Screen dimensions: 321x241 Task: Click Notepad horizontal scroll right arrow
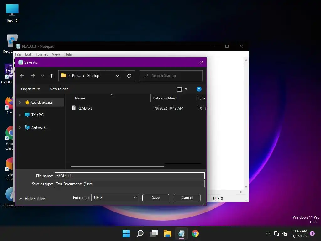(241, 192)
